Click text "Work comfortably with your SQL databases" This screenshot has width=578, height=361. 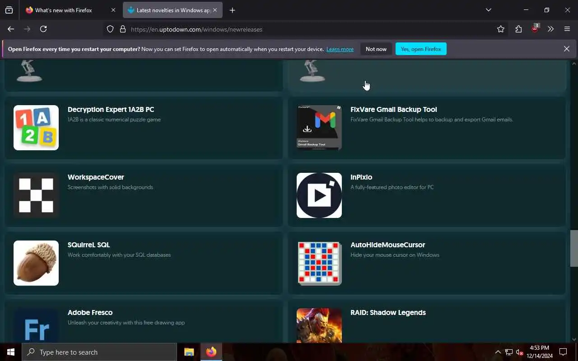pyautogui.click(x=119, y=255)
